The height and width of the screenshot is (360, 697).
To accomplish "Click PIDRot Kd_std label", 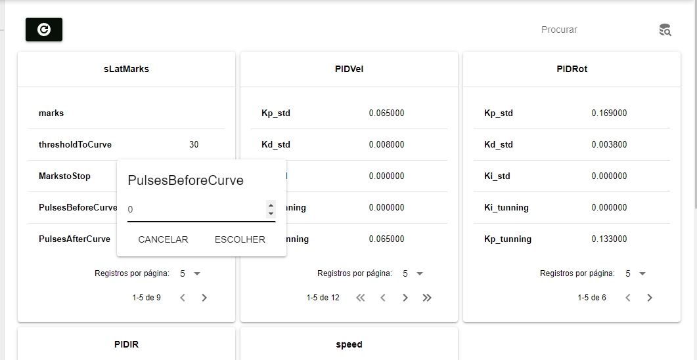I will tap(499, 145).
